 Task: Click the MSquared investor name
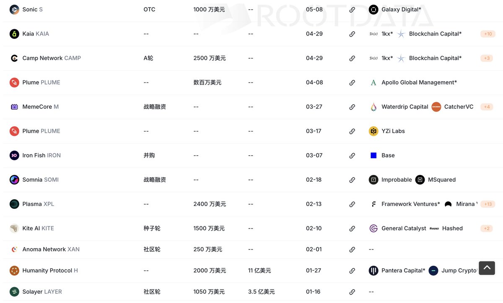(x=442, y=180)
